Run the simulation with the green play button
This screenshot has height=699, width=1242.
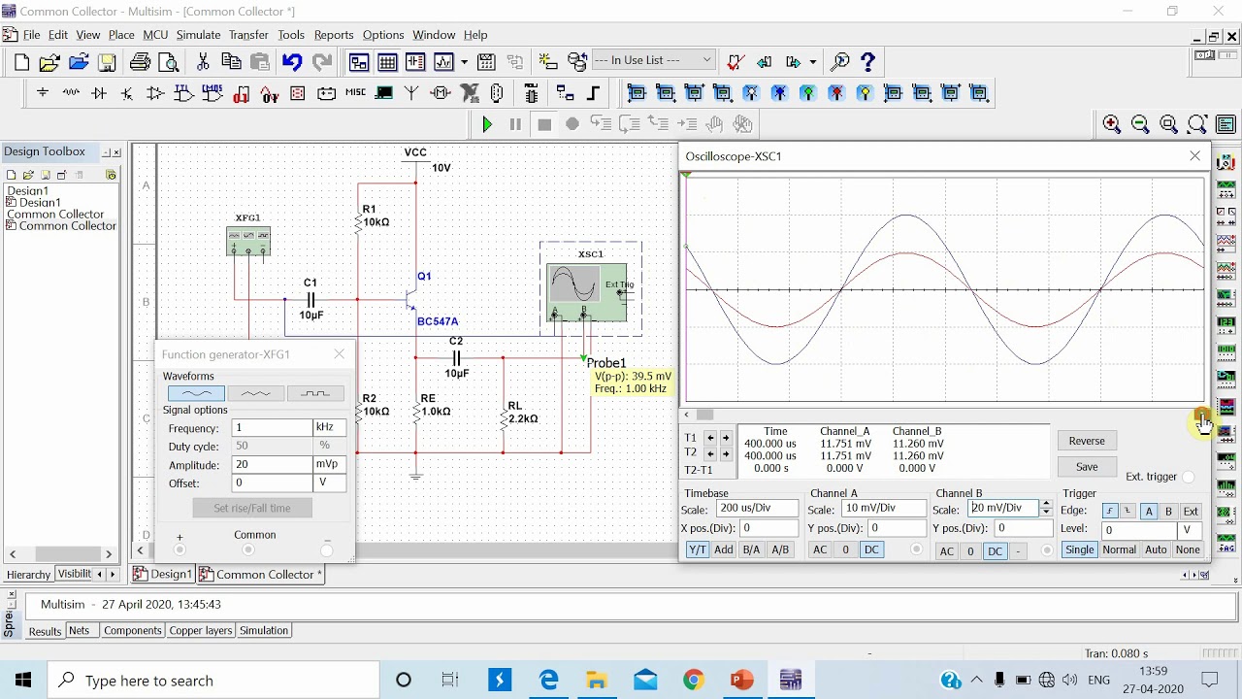click(x=487, y=124)
